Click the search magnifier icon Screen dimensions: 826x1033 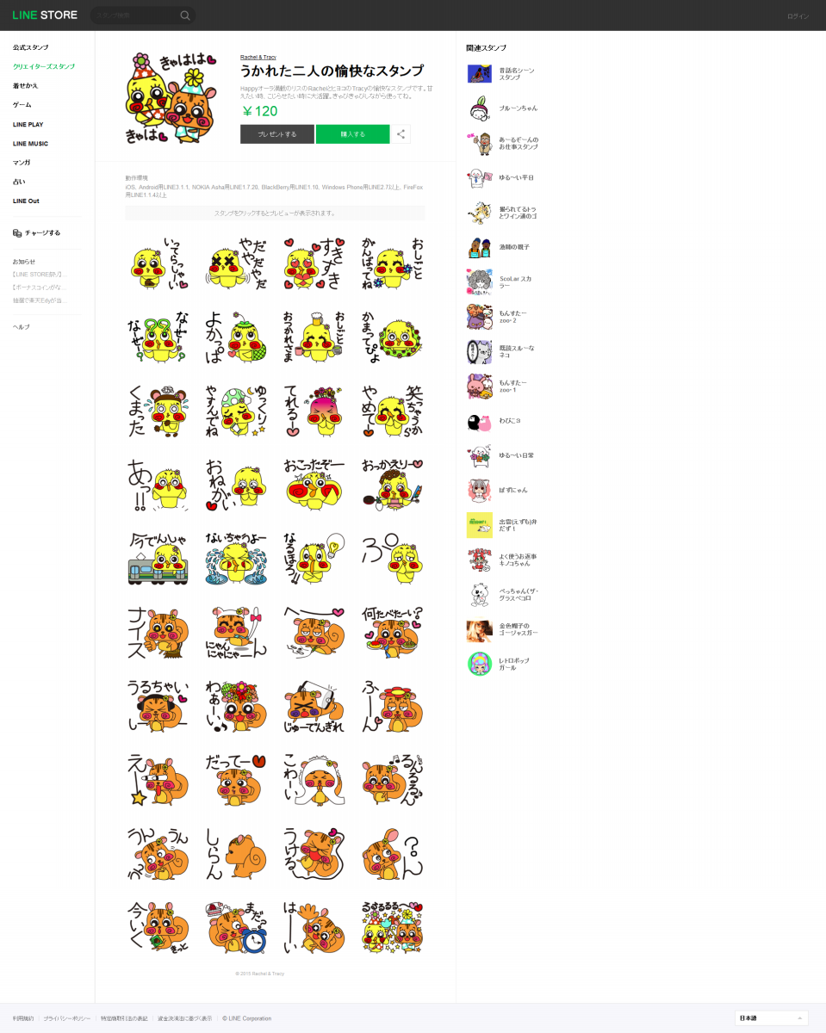pyautogui.click(x=184, y=15)
